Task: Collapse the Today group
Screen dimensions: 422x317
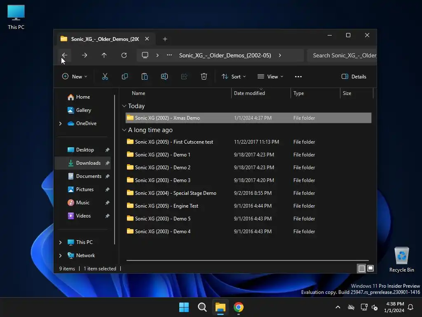Action: 124,106
